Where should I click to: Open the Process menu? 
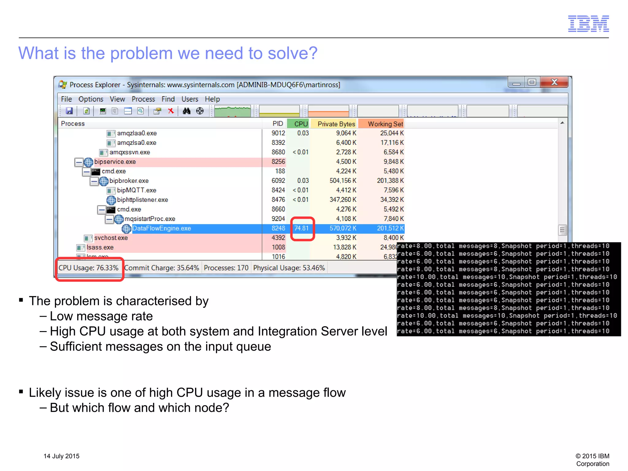(x=143, y=99)
